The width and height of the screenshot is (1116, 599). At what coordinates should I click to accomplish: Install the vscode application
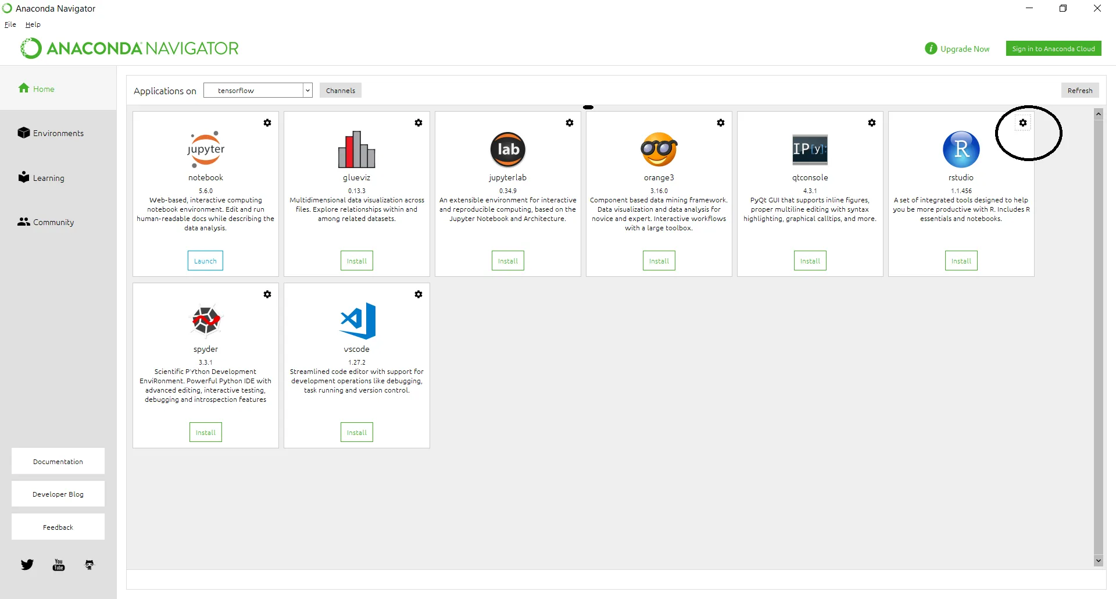[357, 432]
